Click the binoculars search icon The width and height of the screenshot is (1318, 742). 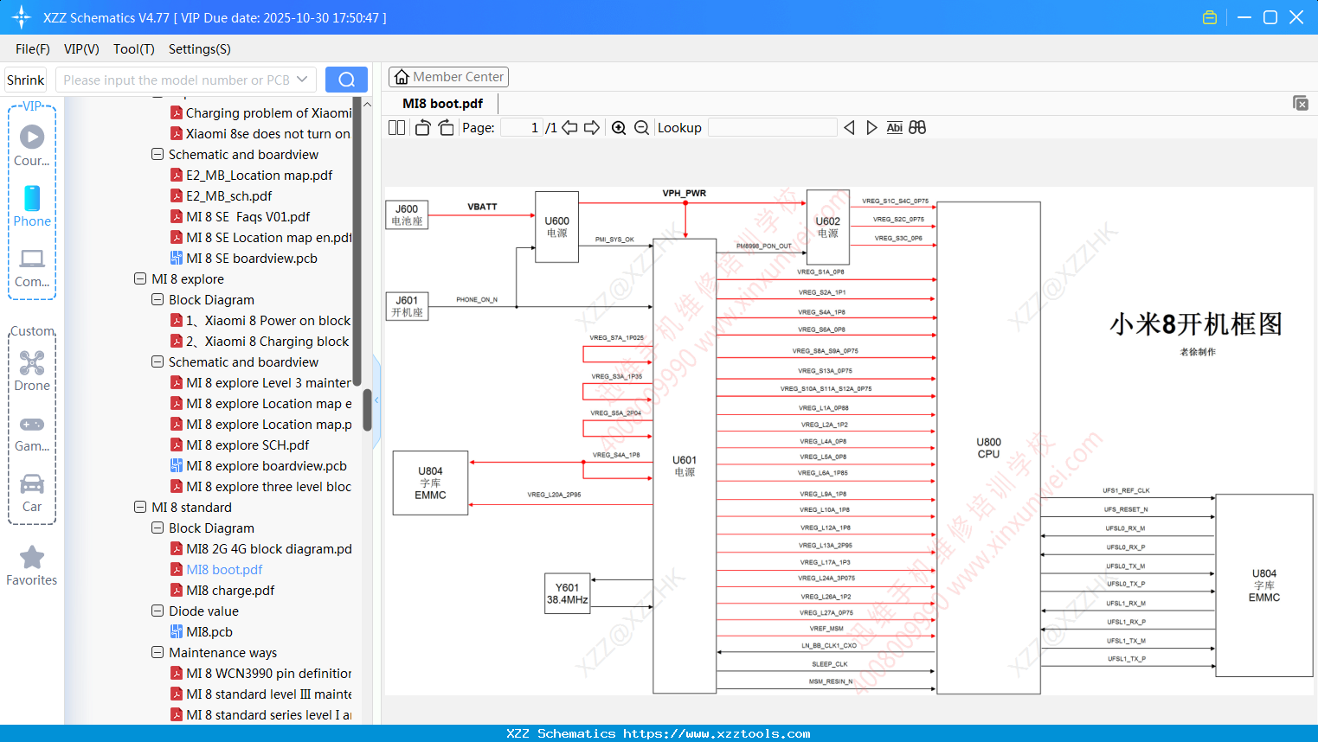click(917, 127)
